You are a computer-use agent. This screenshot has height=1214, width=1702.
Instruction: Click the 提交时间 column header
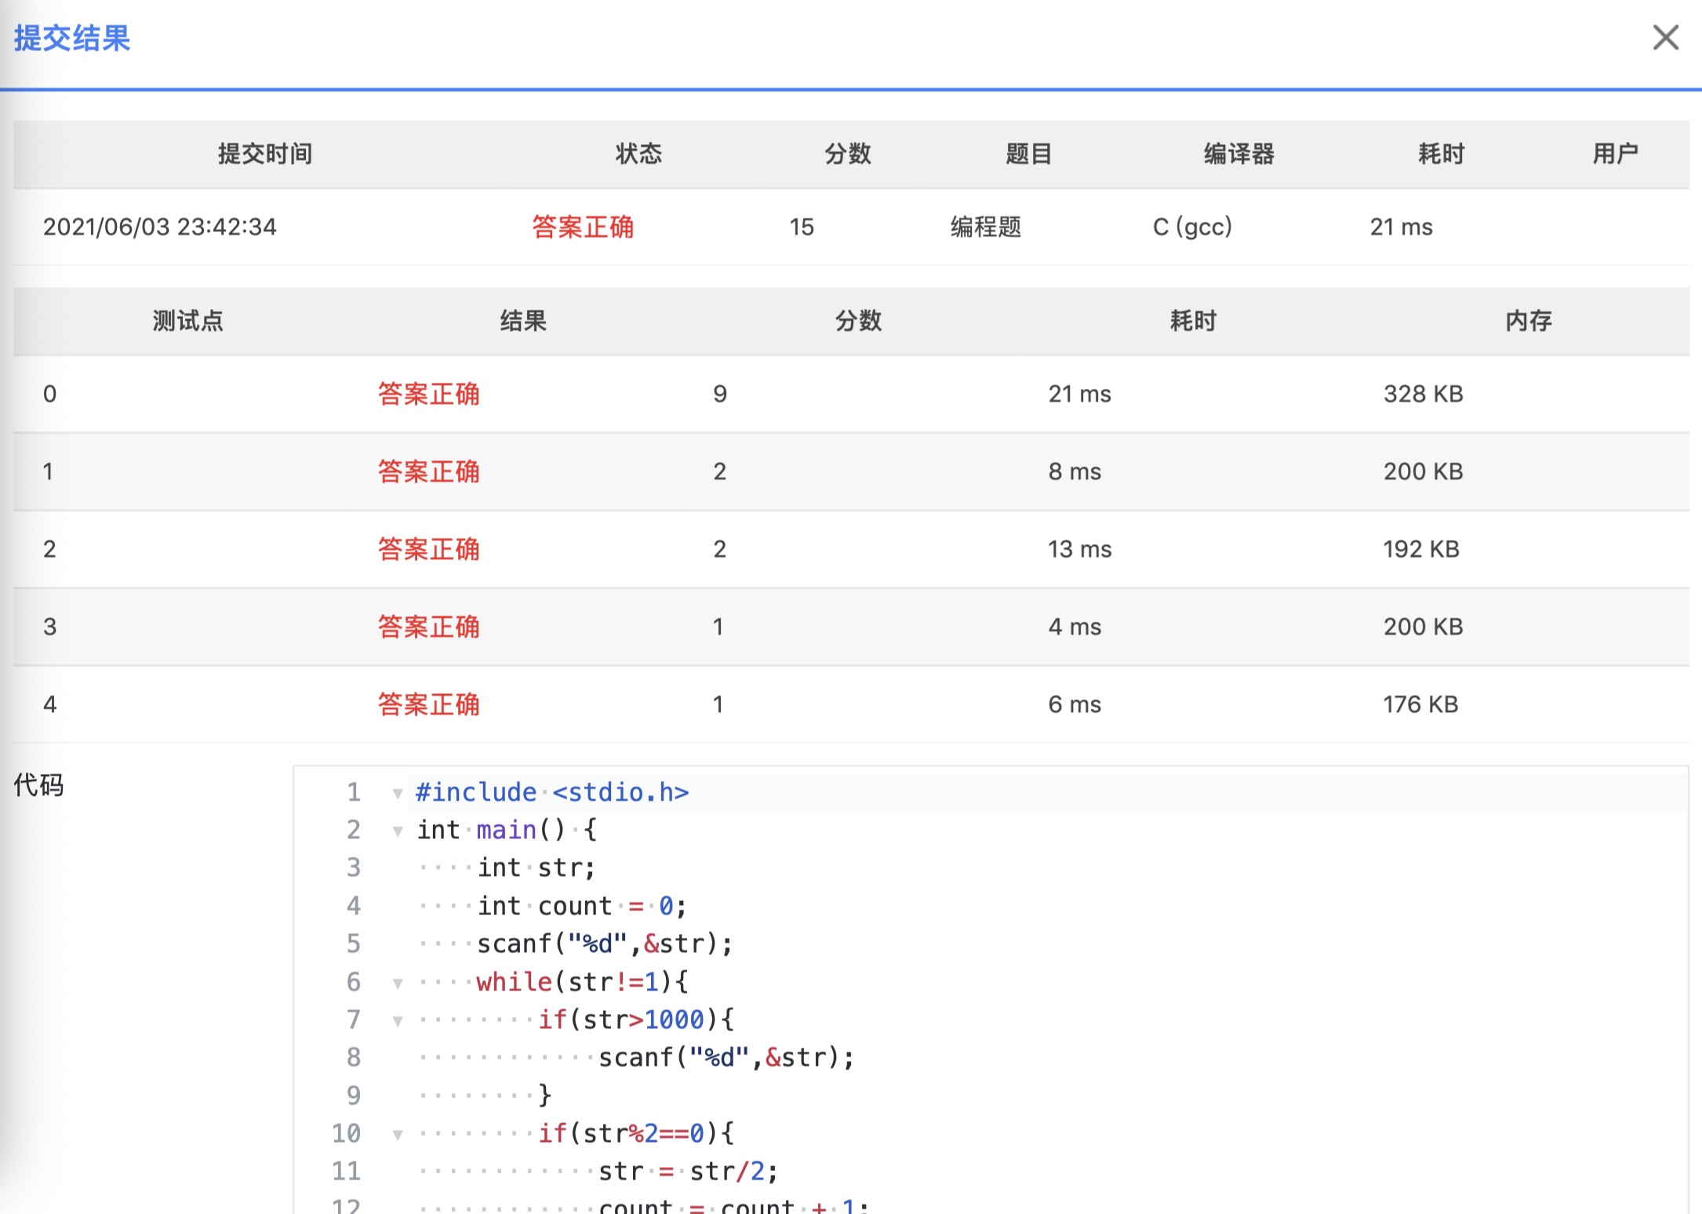tap(264, 154)
